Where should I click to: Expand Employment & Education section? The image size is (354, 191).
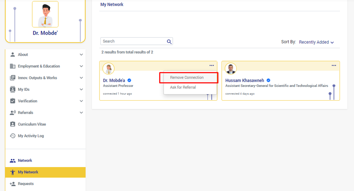click(81, 66)
